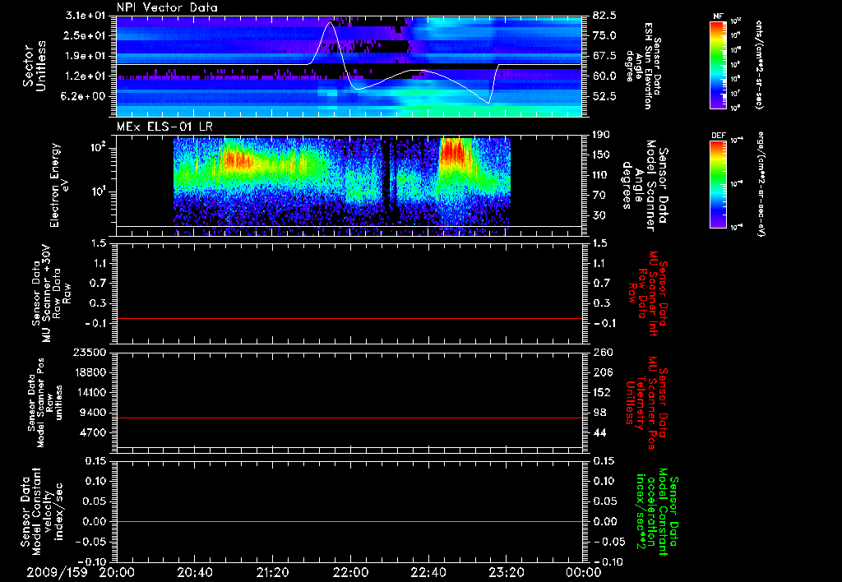The width and height of the screenshot is (842, 582).
Task: Click the 44 telemetry axis value
Action: click(x=599, y=432)
